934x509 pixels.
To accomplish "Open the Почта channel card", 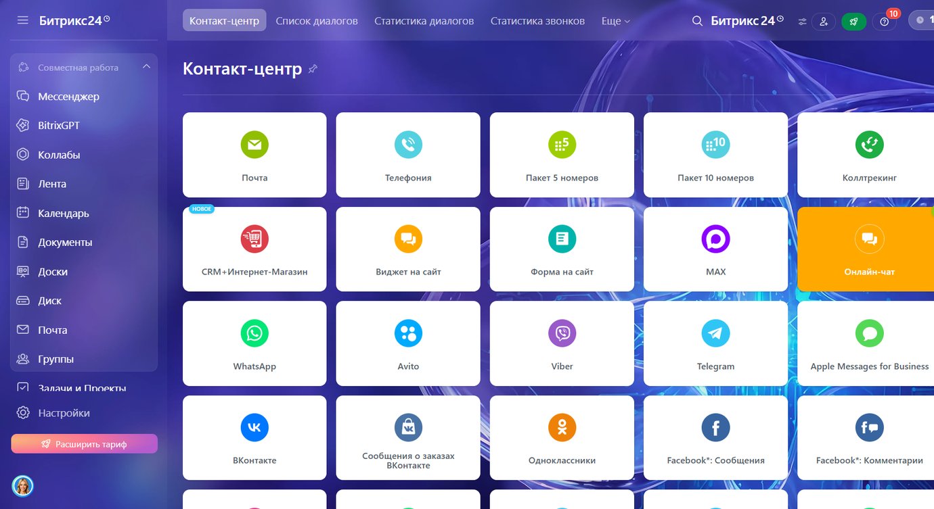I will tap(254, 155).
